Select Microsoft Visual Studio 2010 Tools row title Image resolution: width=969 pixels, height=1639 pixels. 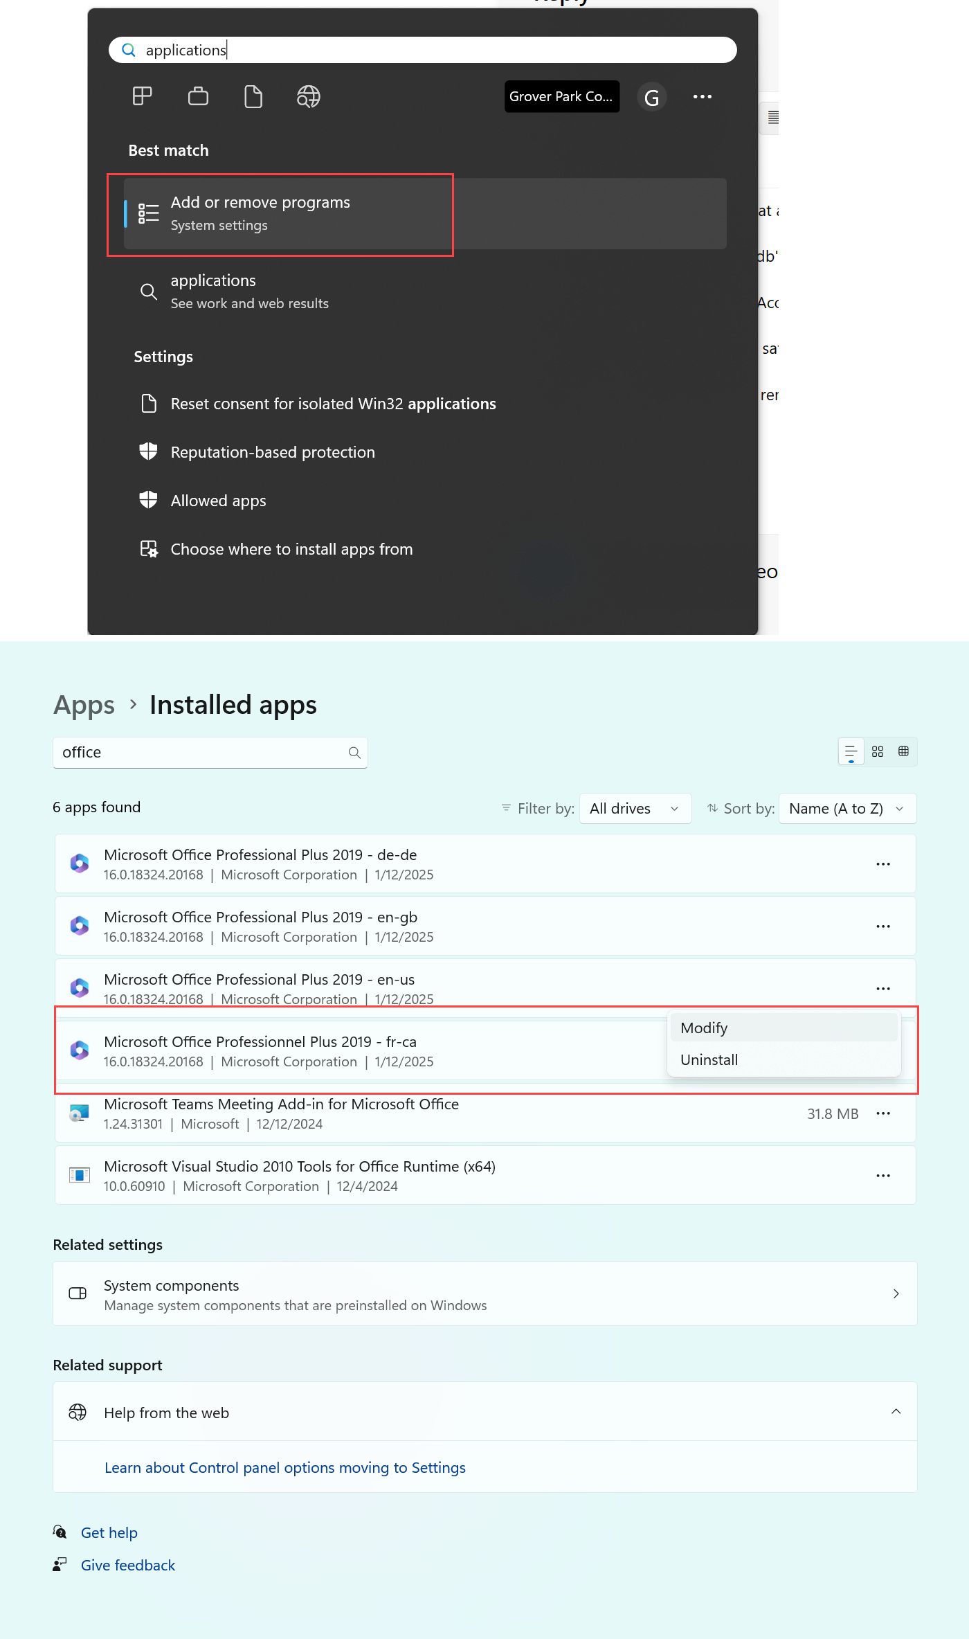tap(300, 1167)
